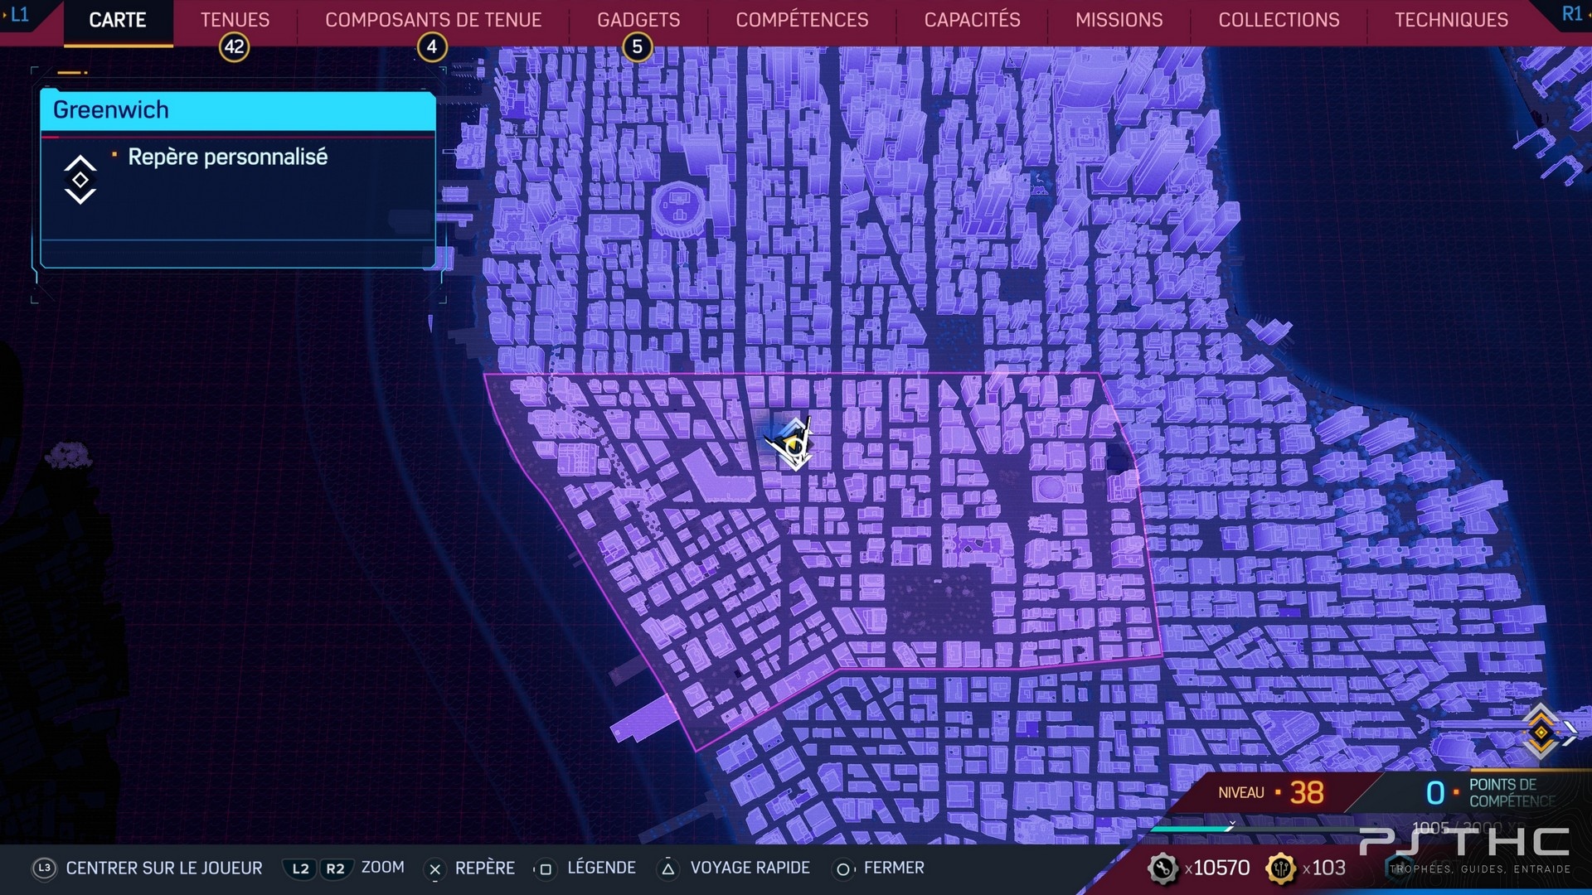Click the NIVEAU 38 level indicator
The image size is (1592, 895).
[1271, 792]
